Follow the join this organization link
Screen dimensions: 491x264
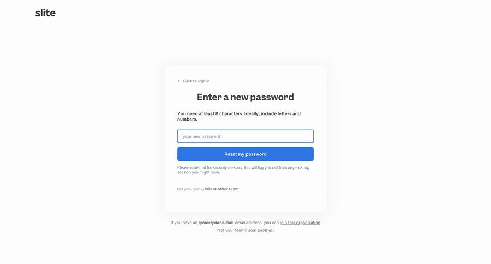click(x=300, y=223)
